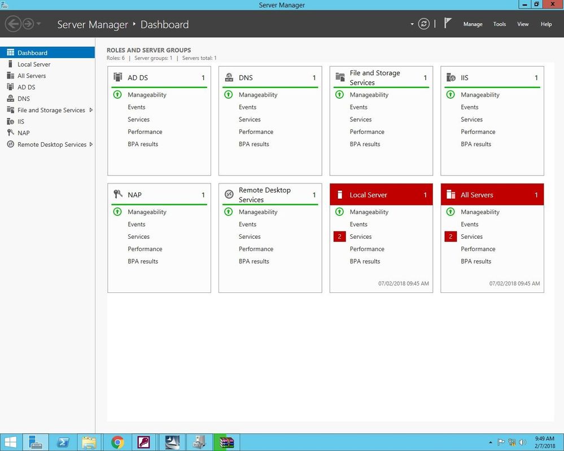
Task: Click the back navigation arrow
Action: [x=13, y=24]
